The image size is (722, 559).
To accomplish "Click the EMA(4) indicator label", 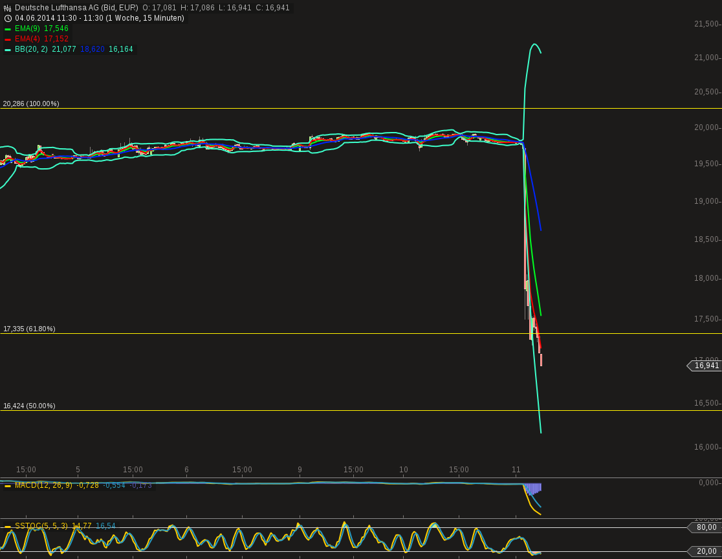I will 27,39.
